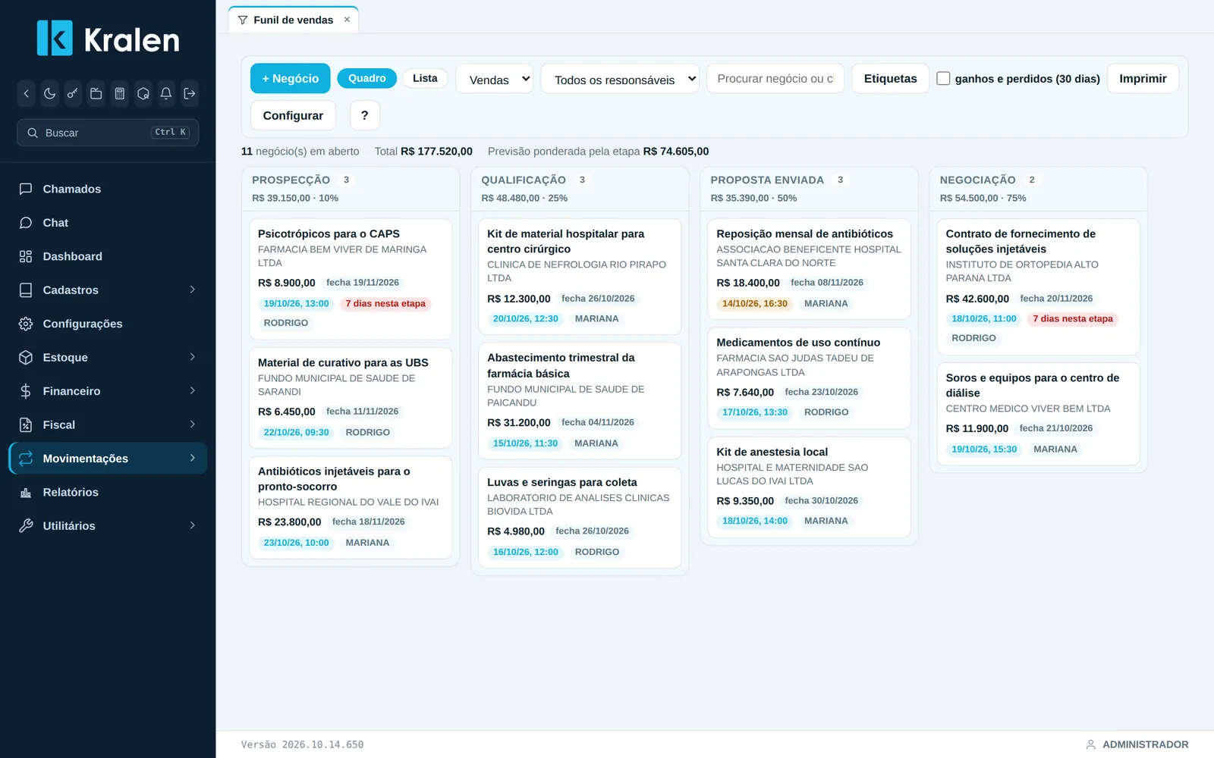Log out using the exit arrow icon

190,94
